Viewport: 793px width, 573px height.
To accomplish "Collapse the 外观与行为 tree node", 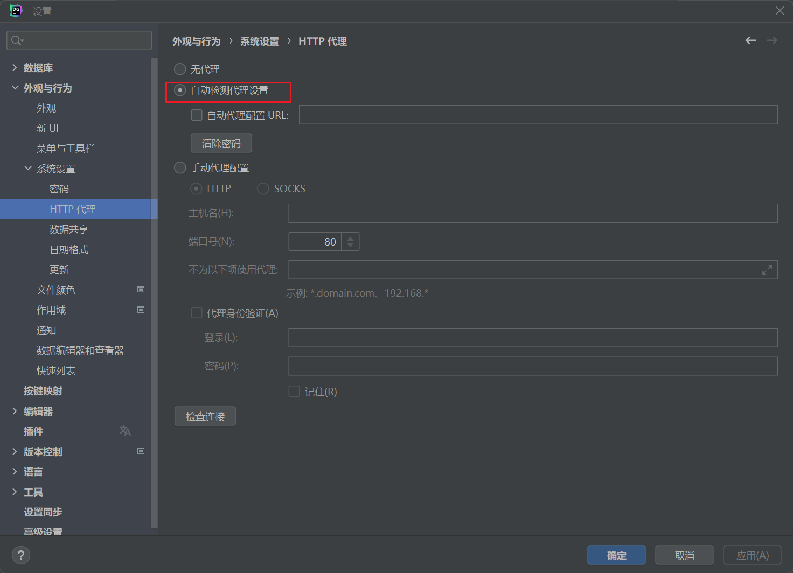I will click(x=15, y=88).
